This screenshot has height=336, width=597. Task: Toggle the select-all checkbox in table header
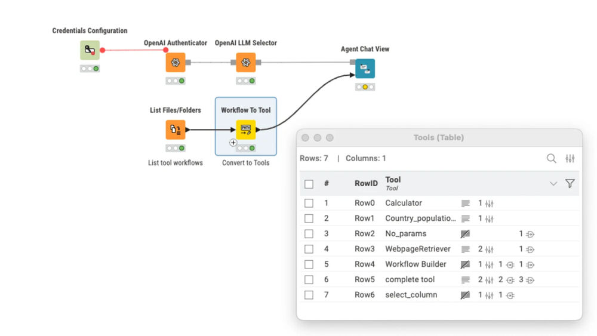(309, 184)
